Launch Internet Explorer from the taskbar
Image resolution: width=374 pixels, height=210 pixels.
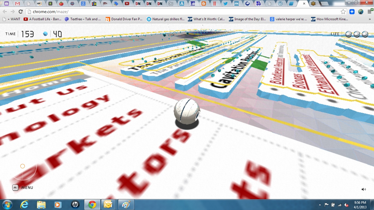point(24,205)
